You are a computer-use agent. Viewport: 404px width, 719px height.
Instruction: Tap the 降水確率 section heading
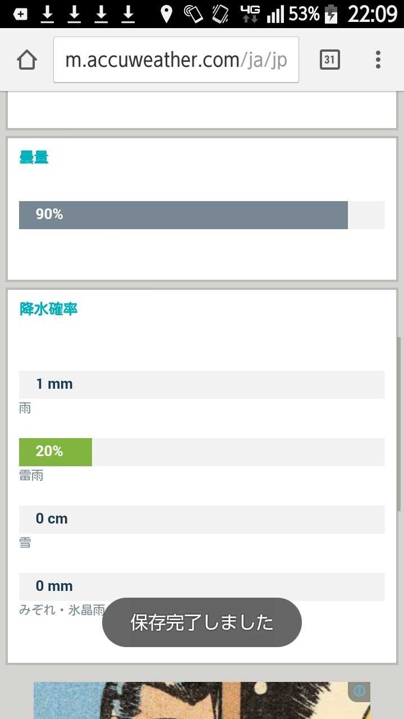click(x=48, y=309)
